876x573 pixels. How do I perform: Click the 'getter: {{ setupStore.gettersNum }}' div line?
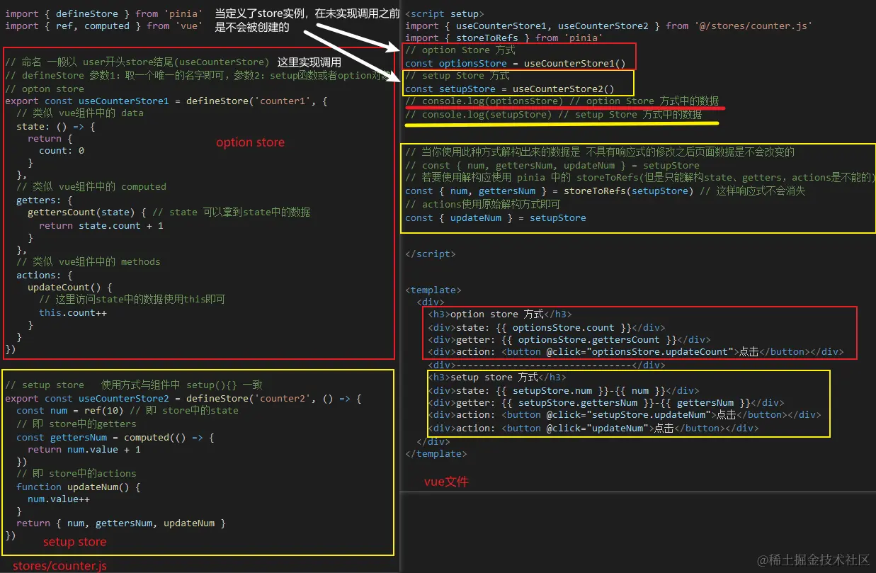click(x=605, y=403)
